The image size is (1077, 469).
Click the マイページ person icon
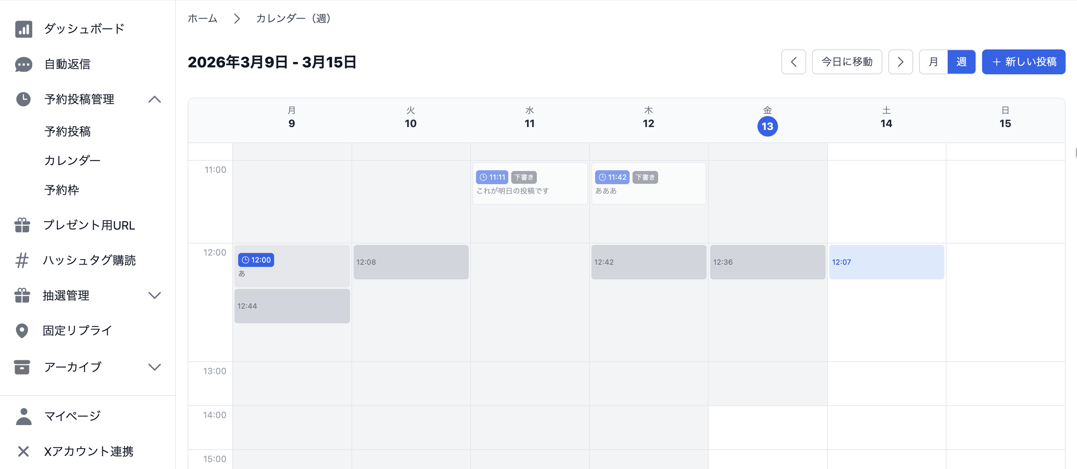pyautogui.click(x=23, y=416)
